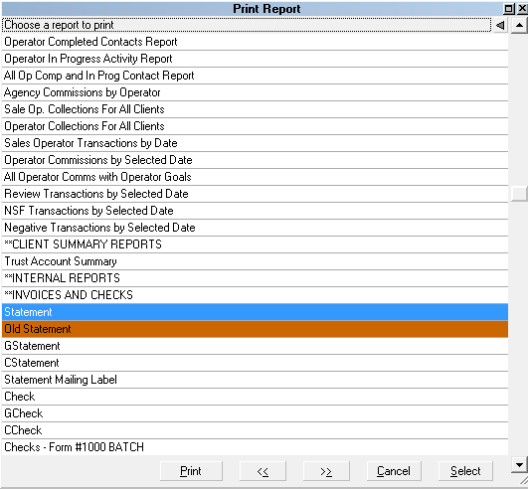Click the Choose a report to print field

pyautogui.click(x=247, y=25)
